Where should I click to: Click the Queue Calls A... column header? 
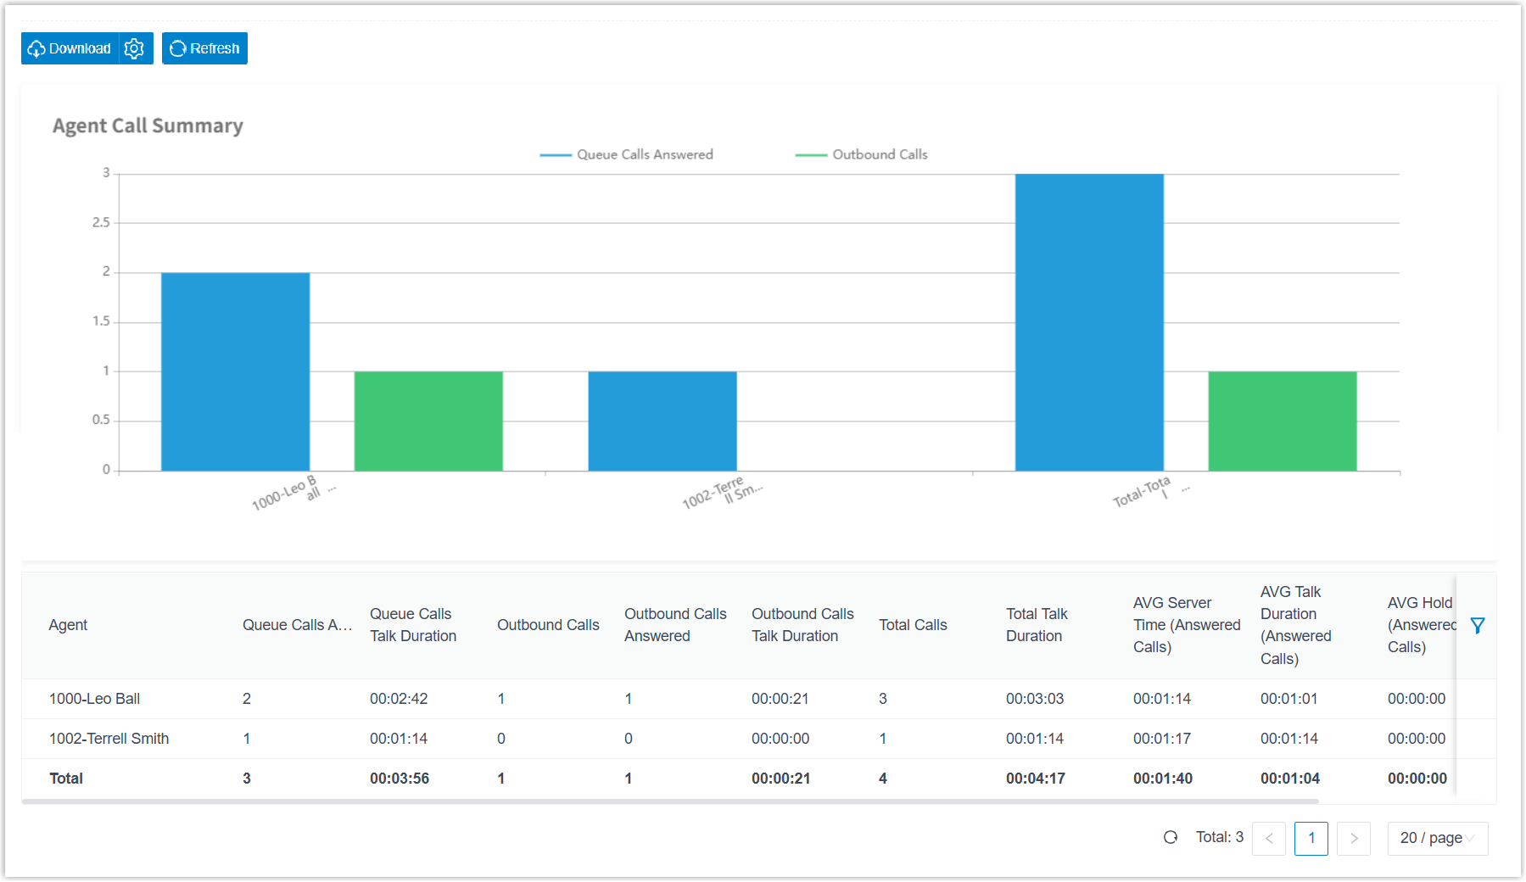tap(297, 625)
